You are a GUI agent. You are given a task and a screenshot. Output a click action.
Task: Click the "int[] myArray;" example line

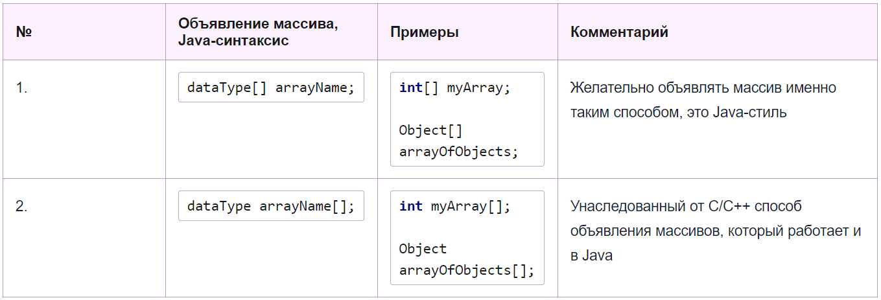(454, 87)
